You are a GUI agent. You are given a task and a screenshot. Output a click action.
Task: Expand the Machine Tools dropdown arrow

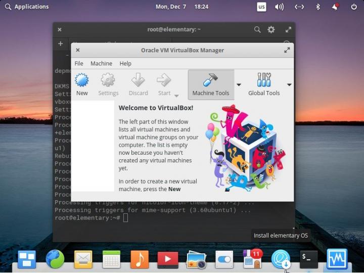[239, 85]
